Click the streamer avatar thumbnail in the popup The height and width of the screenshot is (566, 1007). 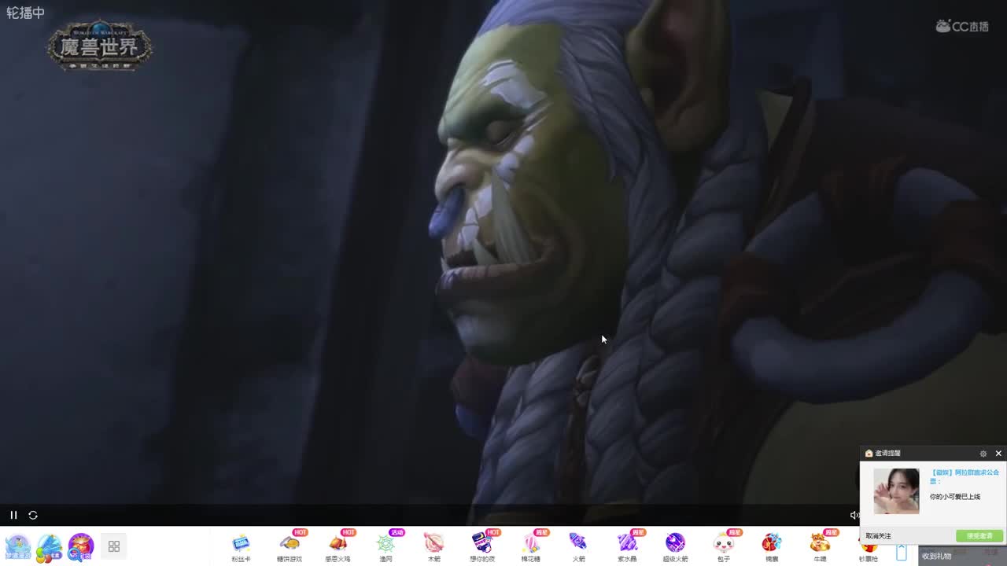896,491
